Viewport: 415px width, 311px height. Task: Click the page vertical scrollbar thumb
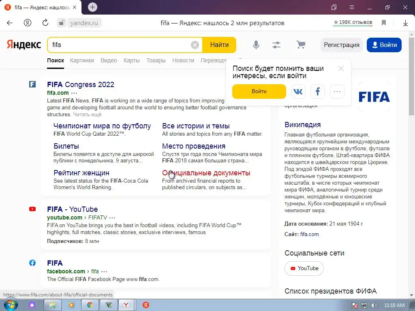412,77
